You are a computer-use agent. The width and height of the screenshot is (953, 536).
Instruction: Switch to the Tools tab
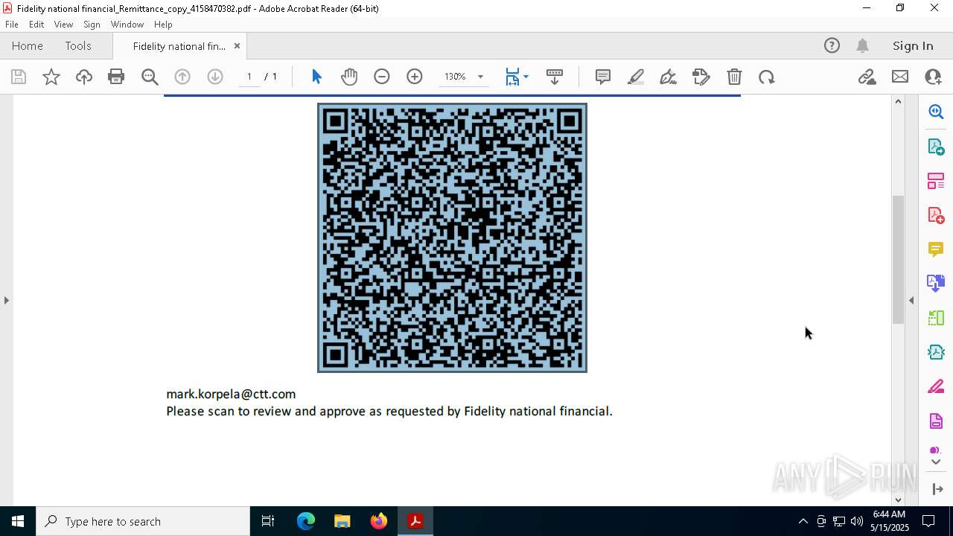point(78,46)
